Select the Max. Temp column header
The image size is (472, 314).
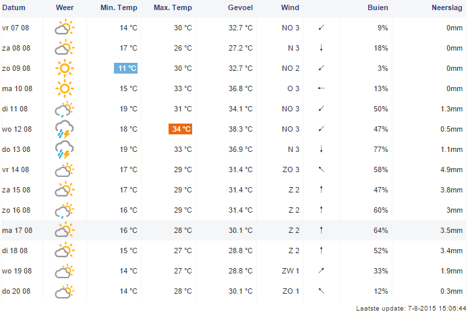coord(173,7)
